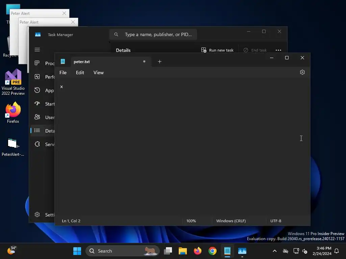Image resolution: width=346 pixels, height=259 pixels.
Task: Close the rear Peter Alert window
Action: pyautogui.click(x=64, y=13)
